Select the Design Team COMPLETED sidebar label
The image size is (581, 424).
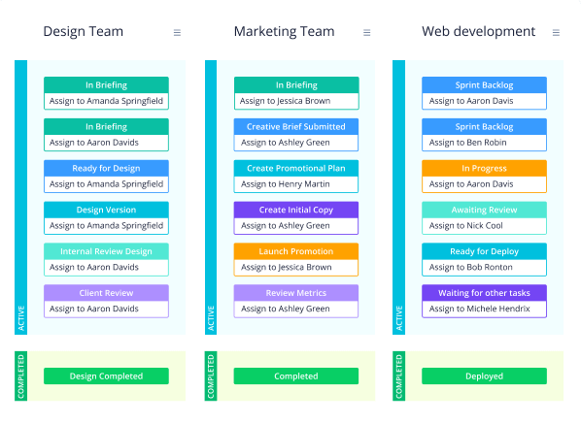pyautogui.click(x=21, y=376)
